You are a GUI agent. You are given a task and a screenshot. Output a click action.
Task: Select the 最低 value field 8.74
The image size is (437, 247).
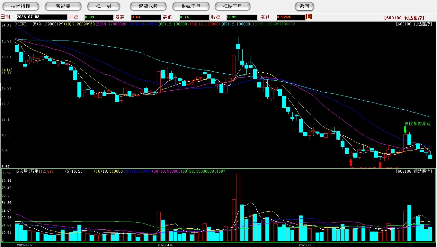tap(194, 17)
